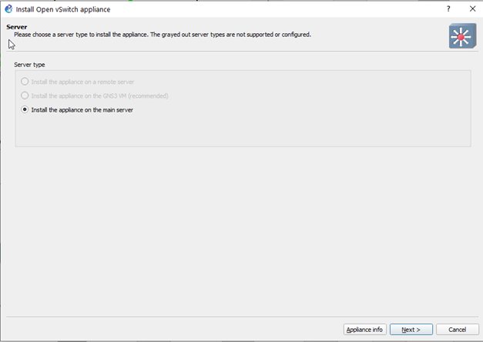The image size is (483, 342).
Task: Click the GNS3 logo in title bar
Action: (x=8, y=9)
